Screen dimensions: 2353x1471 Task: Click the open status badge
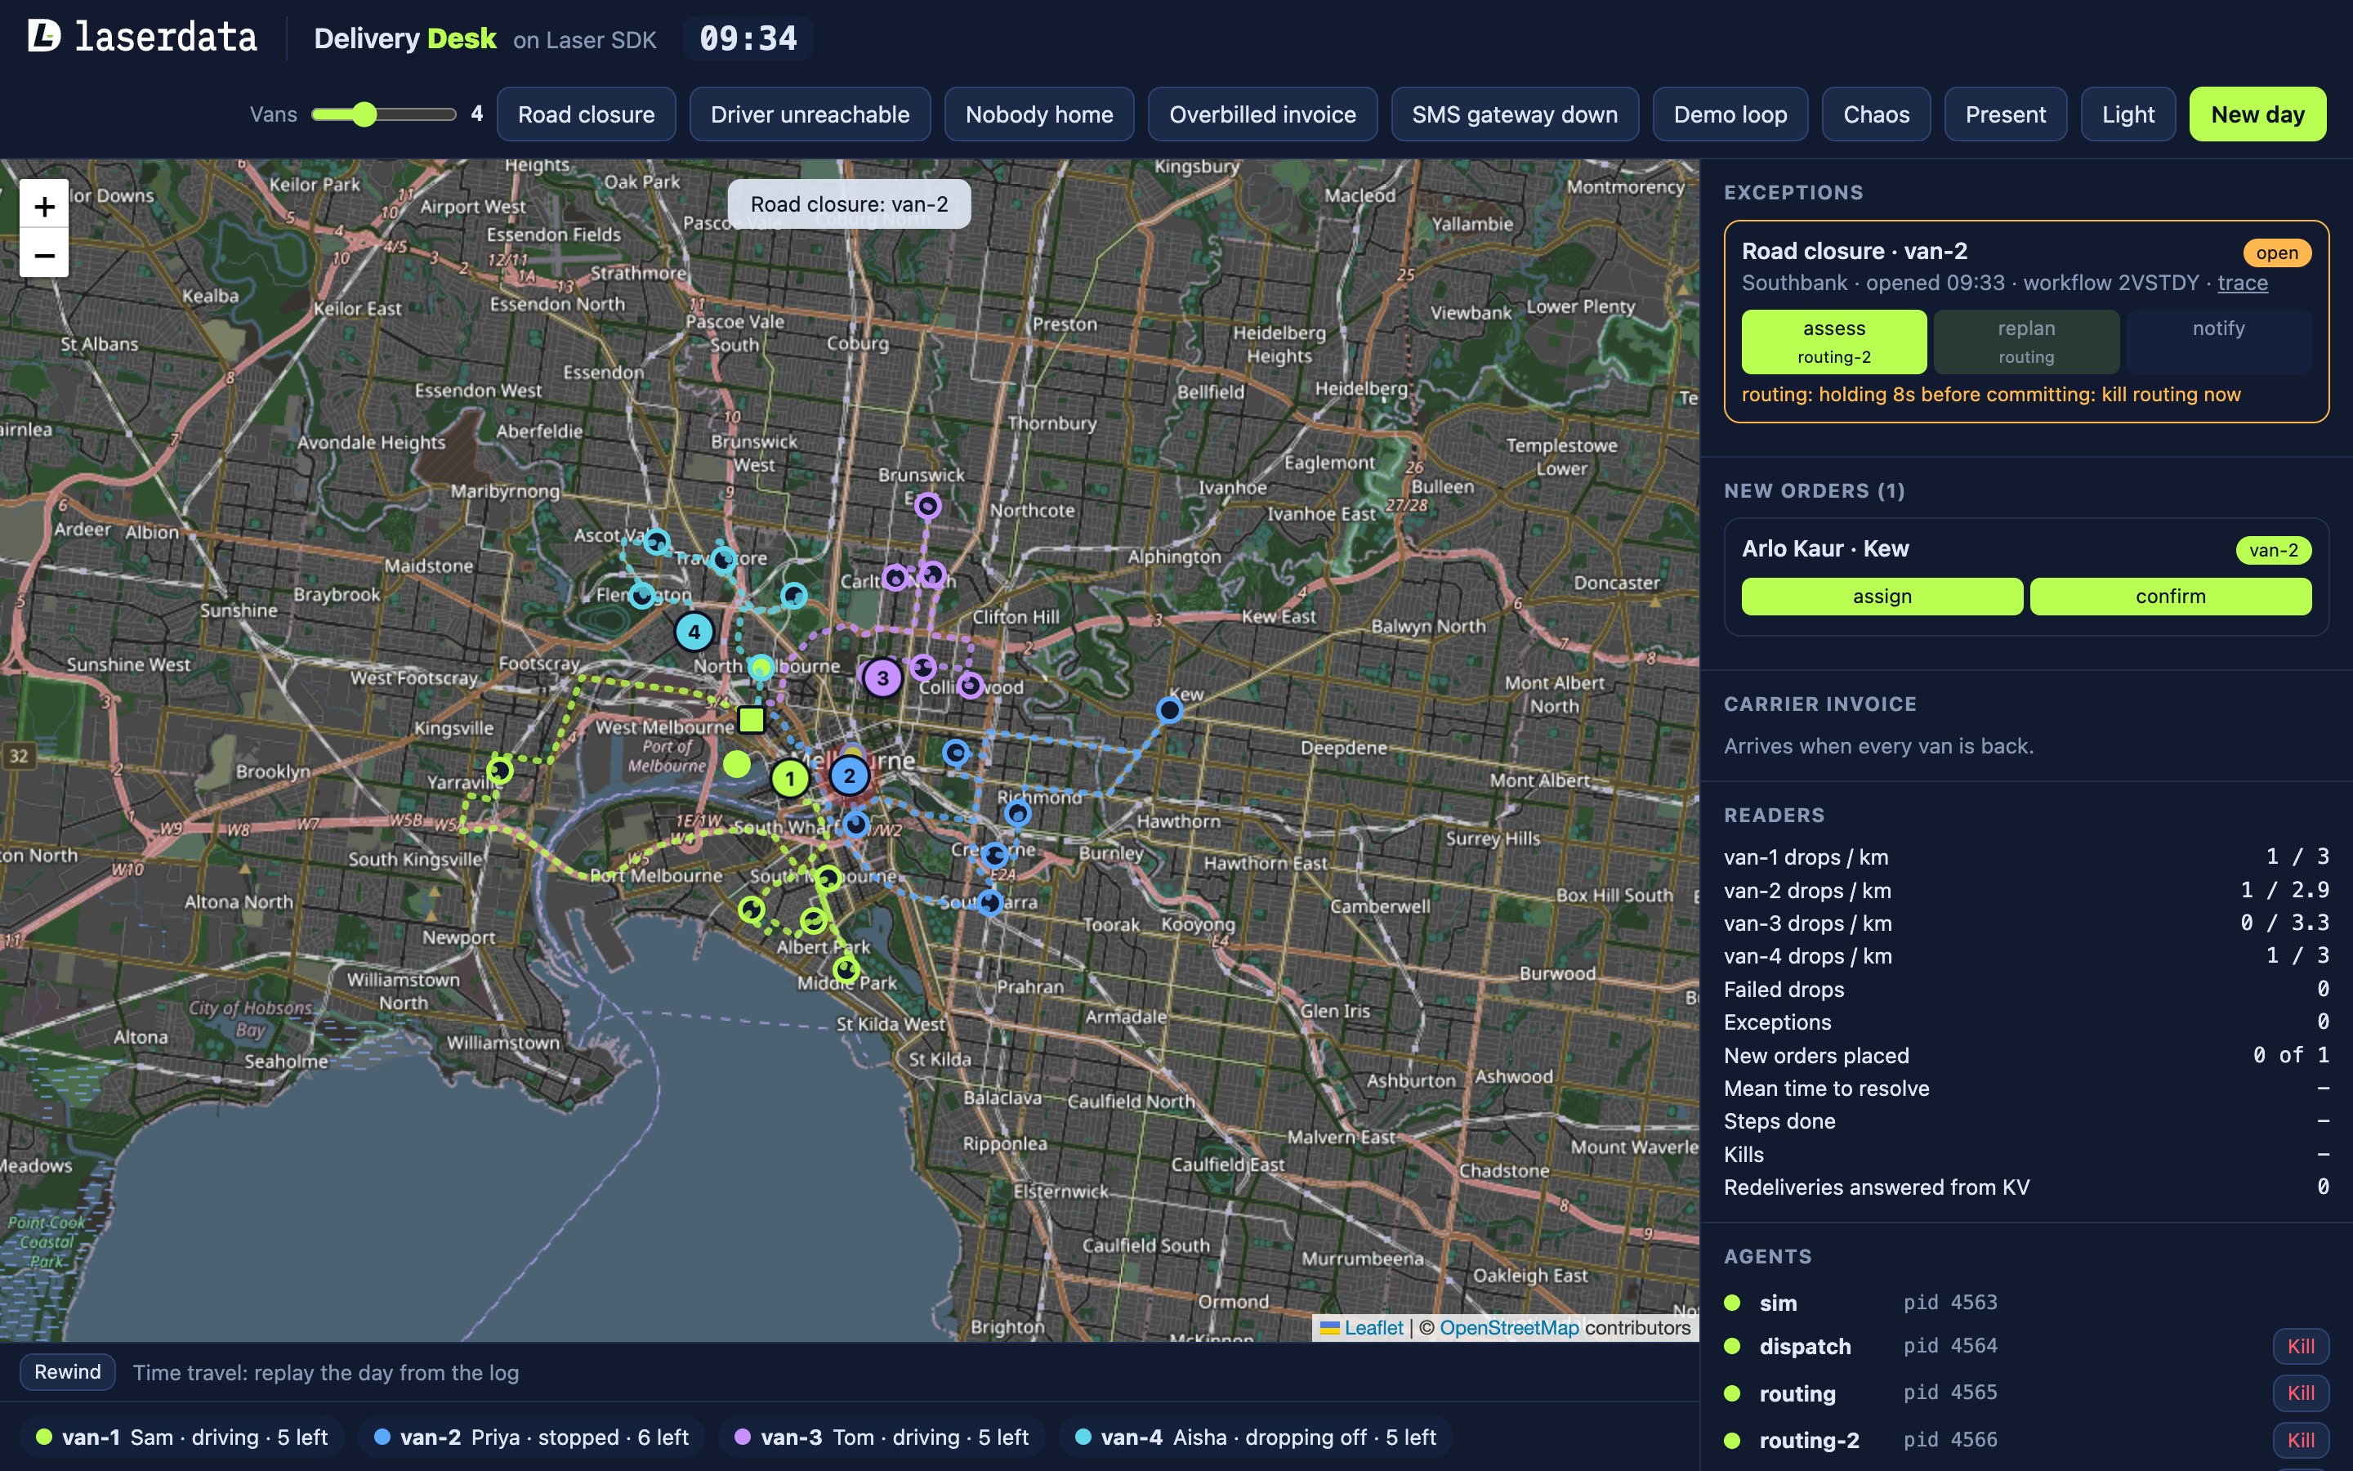(x=2276, y=253)
